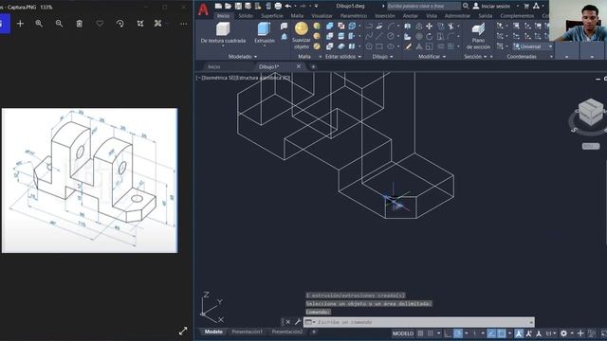This screenshot has width=607, height=341.
Task: Toggle MODELO space button in status bar
Action: click(x=403, y=333)
